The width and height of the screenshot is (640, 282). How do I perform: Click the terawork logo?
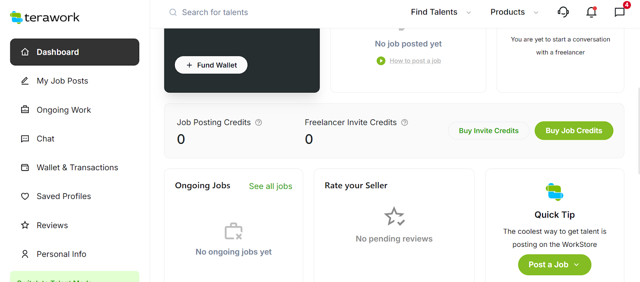point(45,17)
